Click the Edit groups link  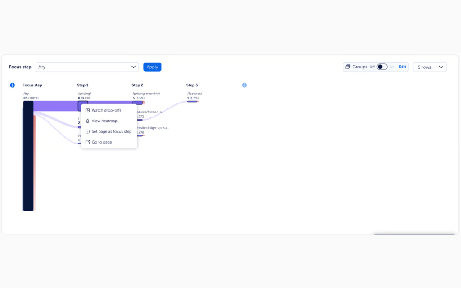(402, 67)
